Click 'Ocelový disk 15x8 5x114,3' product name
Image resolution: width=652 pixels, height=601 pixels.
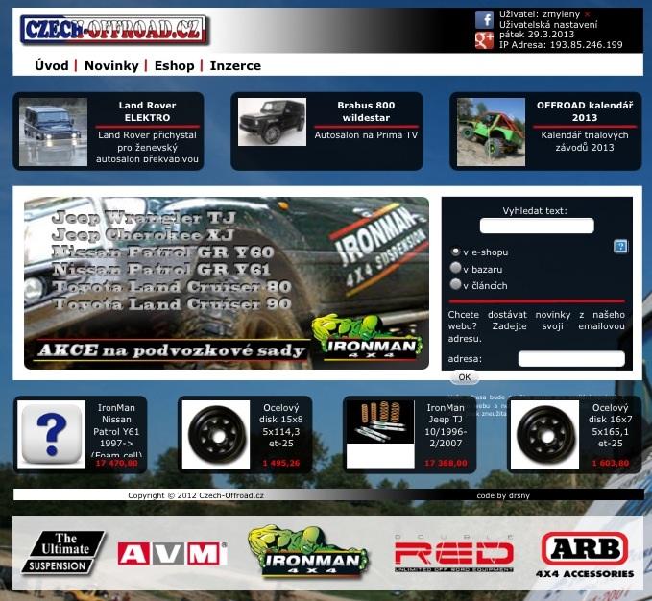pyautogui.click(x=281, y=425)
